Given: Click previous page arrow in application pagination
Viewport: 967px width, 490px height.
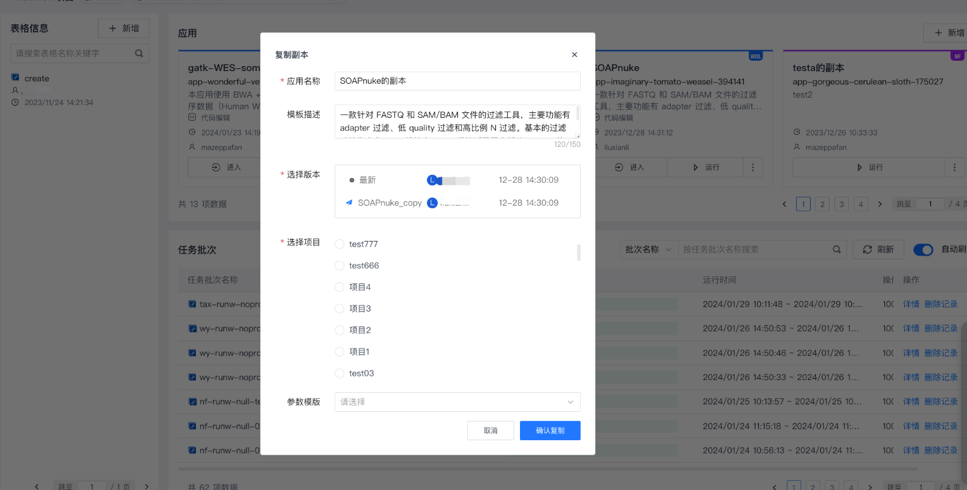Looking at the screenshot, I should click(784, 204).
